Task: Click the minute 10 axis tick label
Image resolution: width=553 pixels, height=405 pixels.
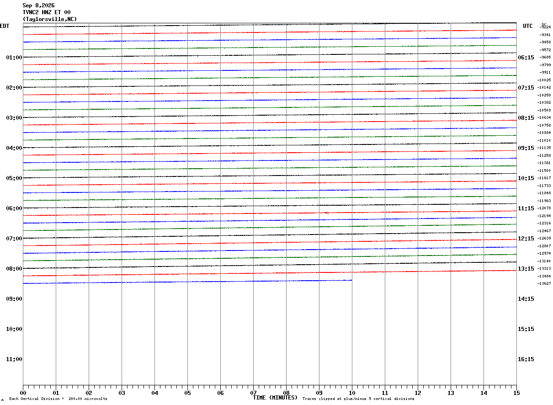Action: coord(352,393)
